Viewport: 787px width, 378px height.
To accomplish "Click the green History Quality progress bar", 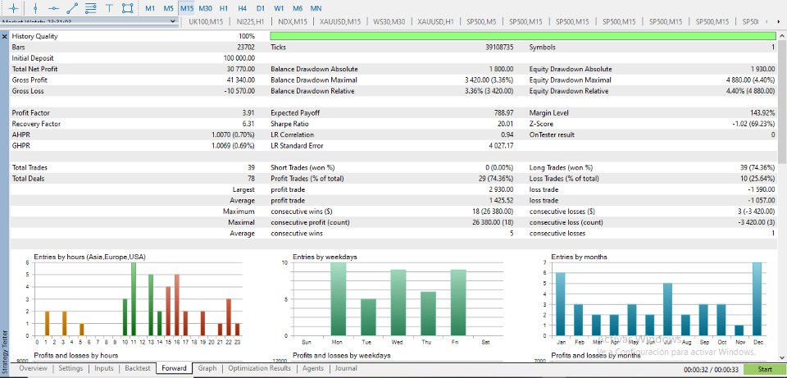I will point(522,36).
